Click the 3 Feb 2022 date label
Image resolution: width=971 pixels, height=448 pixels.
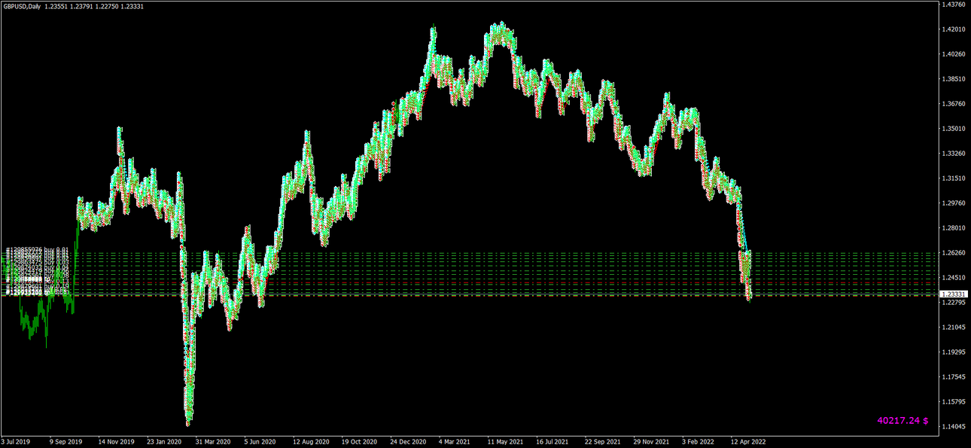699,442
